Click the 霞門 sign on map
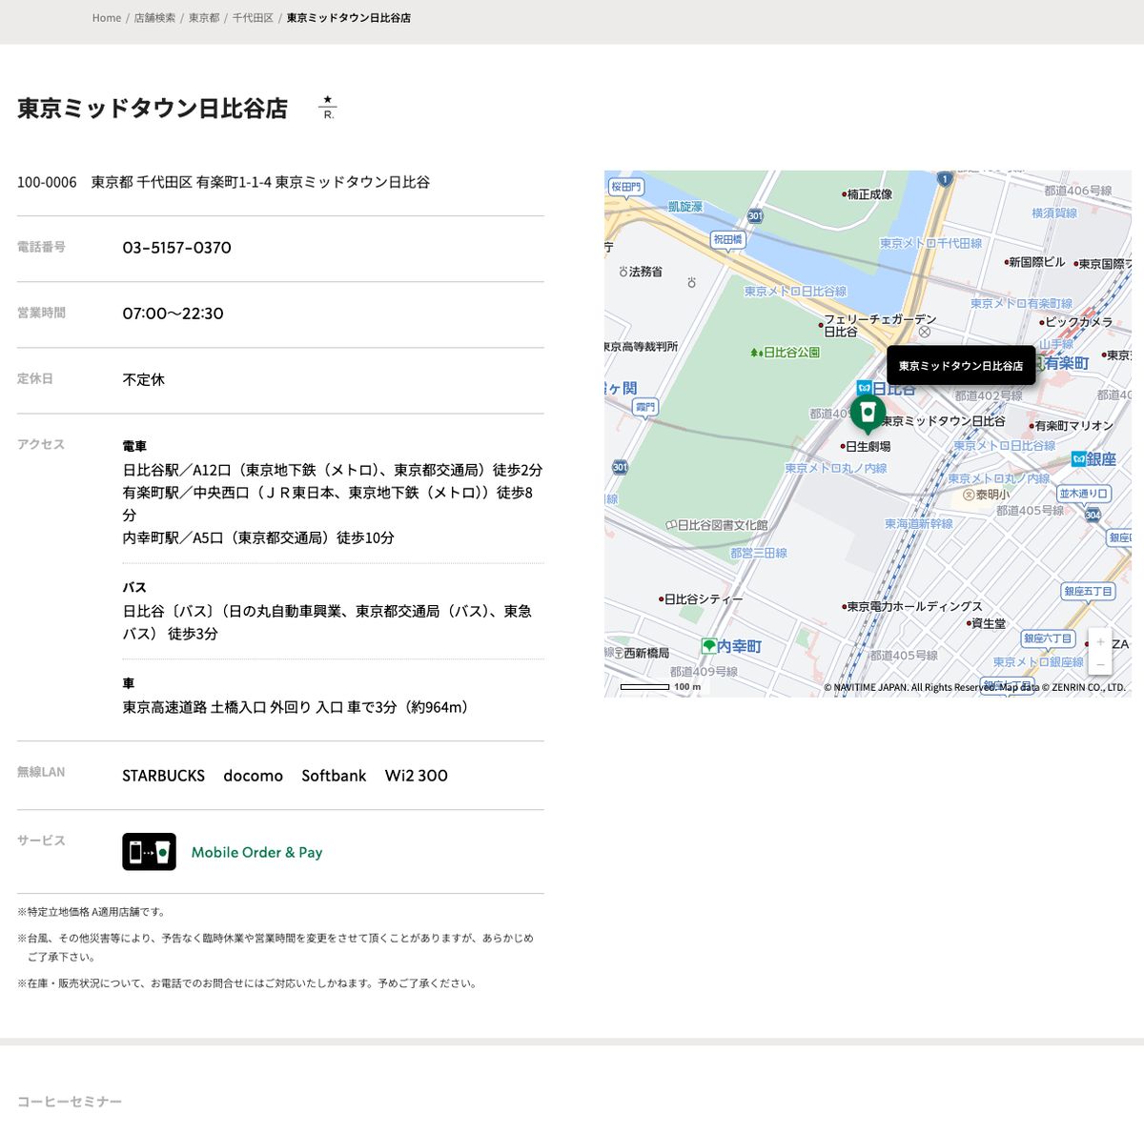The height and width of the screenshot is (1134, 1144). 645,407
